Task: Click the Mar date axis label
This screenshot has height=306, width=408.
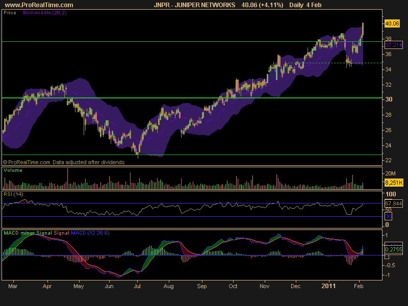Action: [x=13, y=286]
